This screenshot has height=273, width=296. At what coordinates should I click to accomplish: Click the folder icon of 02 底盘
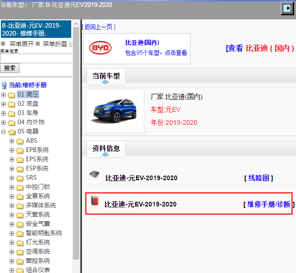coord(12,104)
